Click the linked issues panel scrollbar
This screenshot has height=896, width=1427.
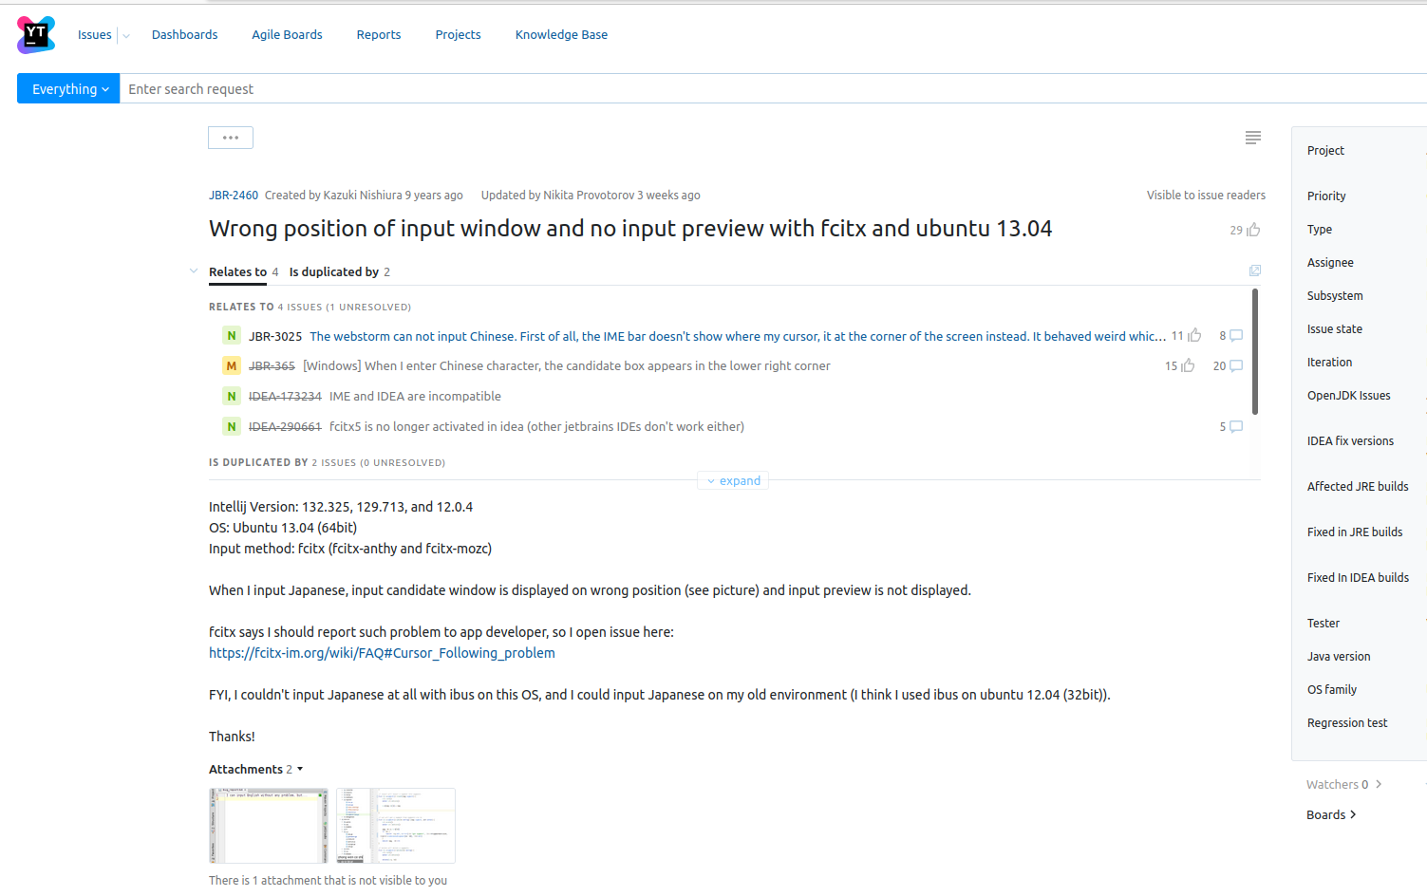tap(1255, 351)
